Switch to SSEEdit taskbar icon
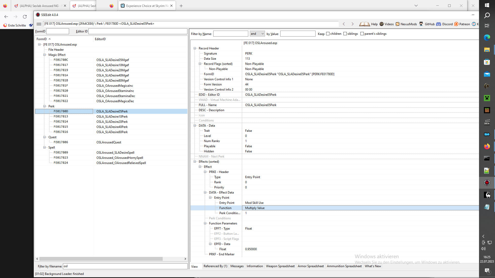Viewport: 495px width, 278px height. pyautogui.click(x=487, y=183)
